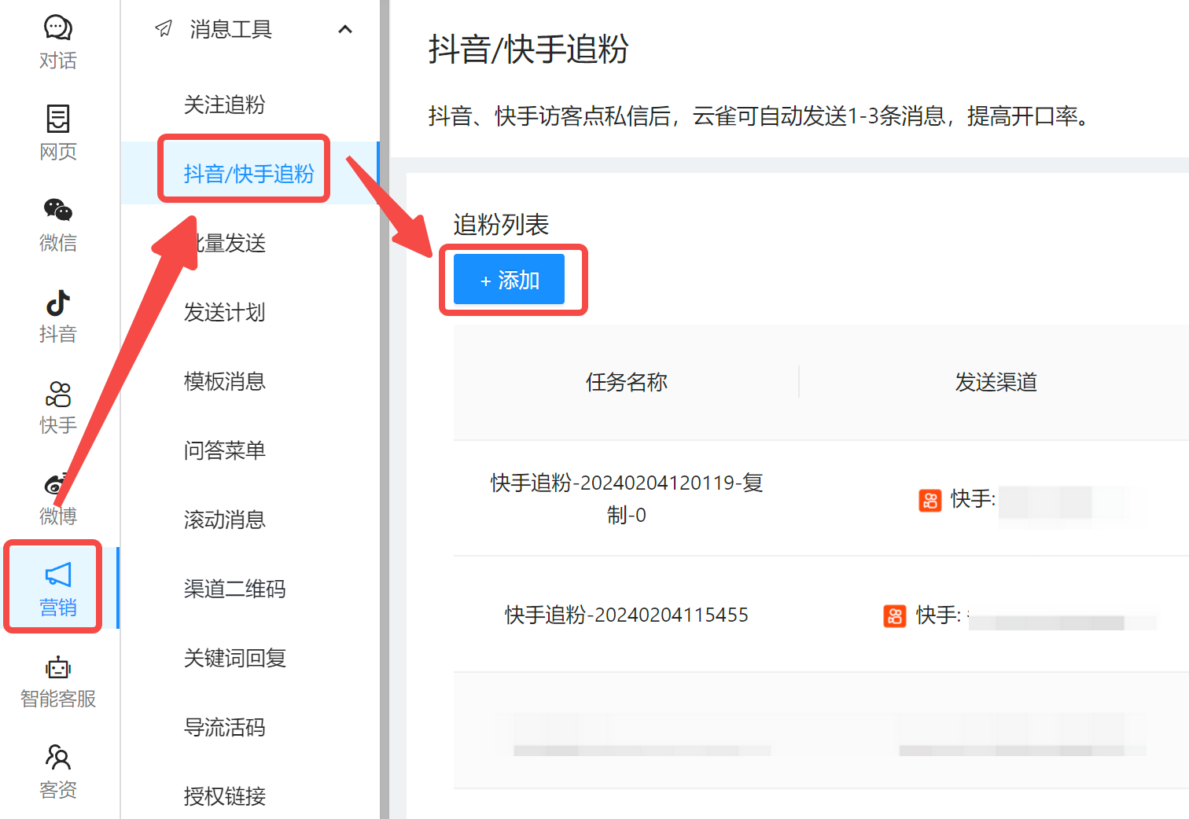This screenshot has height=819, width=1189.
Task: Select the 营销 megaphone icon
Action: pyautogui.click(x=57, y=575)
